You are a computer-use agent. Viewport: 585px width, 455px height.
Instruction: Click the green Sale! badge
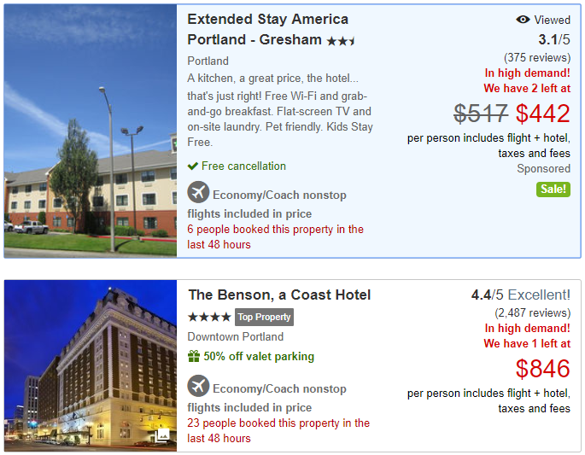[x=553, y=190]
